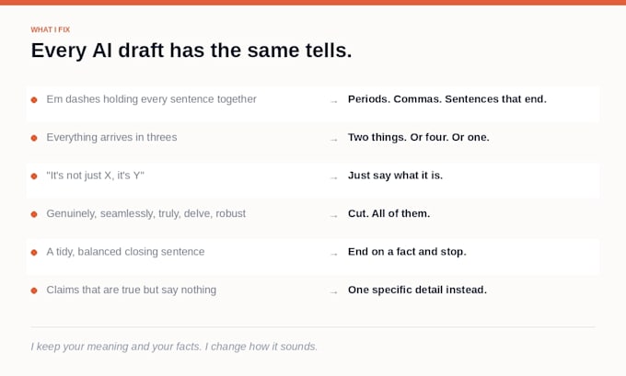Image resolution: width=626 pixels, height=376 pixels.
Task: Click the orange bullet beside Everything arrives in threes
Action: tap(34, 138)
